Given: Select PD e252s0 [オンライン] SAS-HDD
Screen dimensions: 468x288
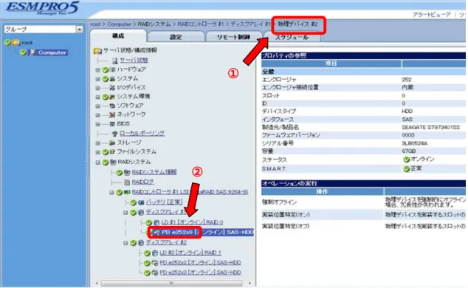Looking at the screenshot, I should coord(207,232).
